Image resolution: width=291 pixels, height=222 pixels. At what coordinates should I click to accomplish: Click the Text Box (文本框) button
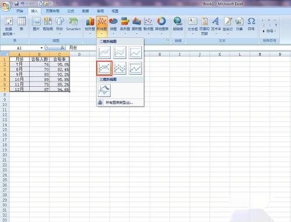193,26
